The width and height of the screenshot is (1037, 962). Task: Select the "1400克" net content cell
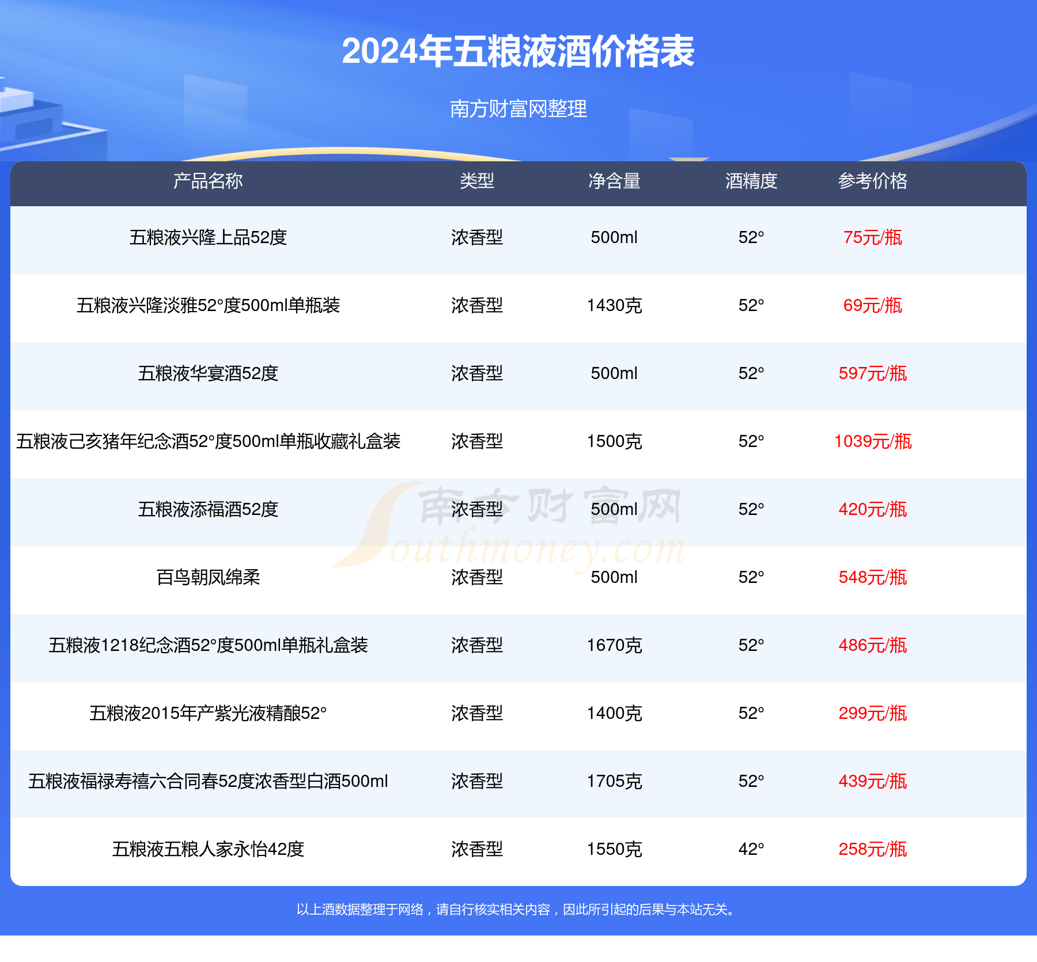tap(614, 713)
